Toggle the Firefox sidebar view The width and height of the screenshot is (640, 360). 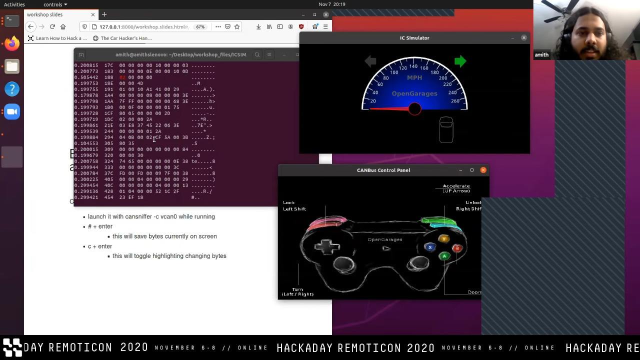point(280,26)
